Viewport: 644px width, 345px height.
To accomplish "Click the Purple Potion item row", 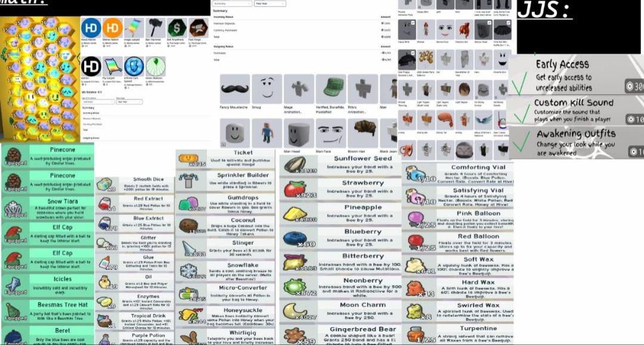I will click(x=135, y=339).
